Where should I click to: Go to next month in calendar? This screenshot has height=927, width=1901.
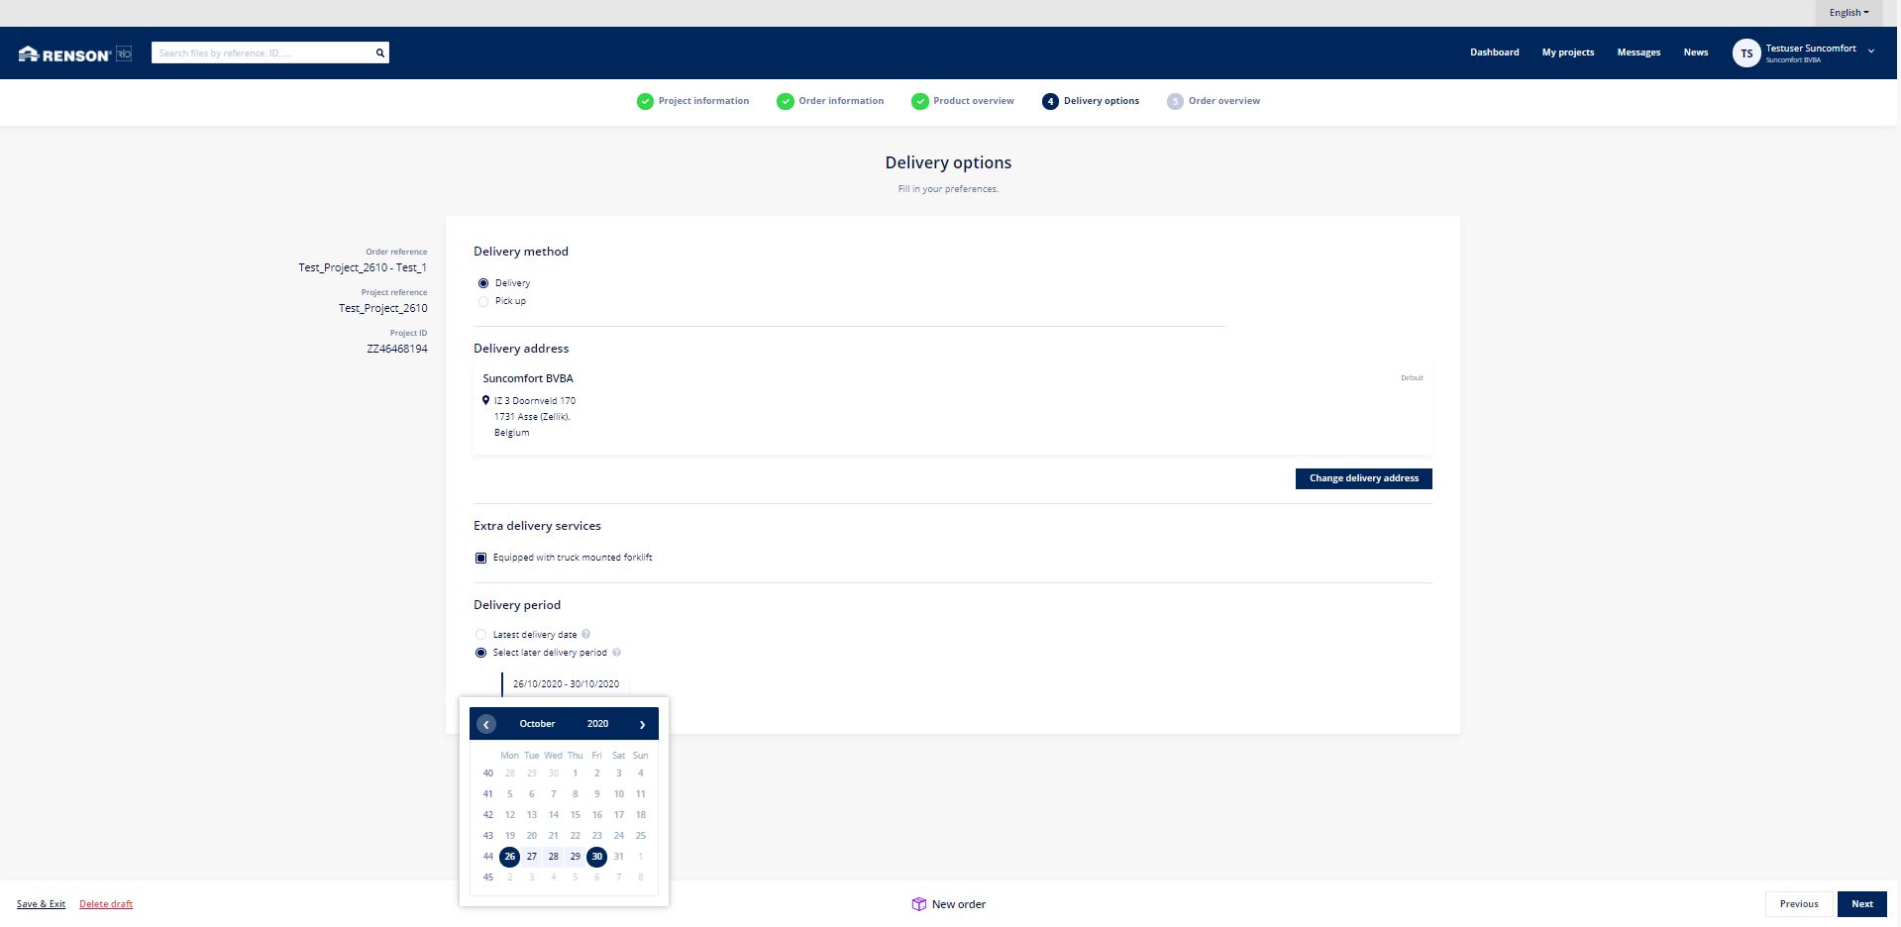click(642, 724)
